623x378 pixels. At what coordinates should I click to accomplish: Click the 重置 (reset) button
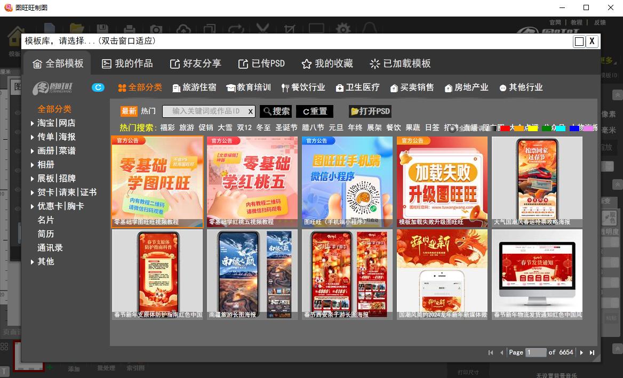[x=314, y=111]
